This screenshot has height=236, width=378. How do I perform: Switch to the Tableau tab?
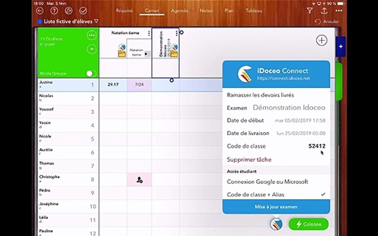tap(254, 10)
